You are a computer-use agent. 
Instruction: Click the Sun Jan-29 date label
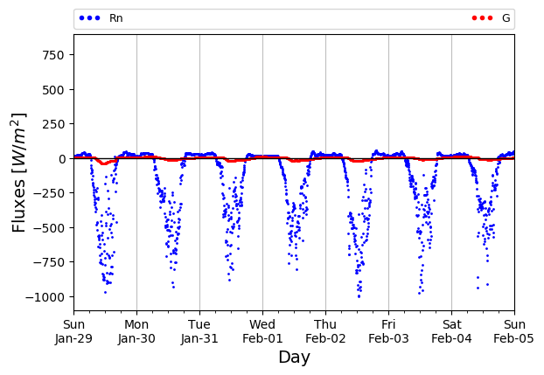tap(73, 331)
